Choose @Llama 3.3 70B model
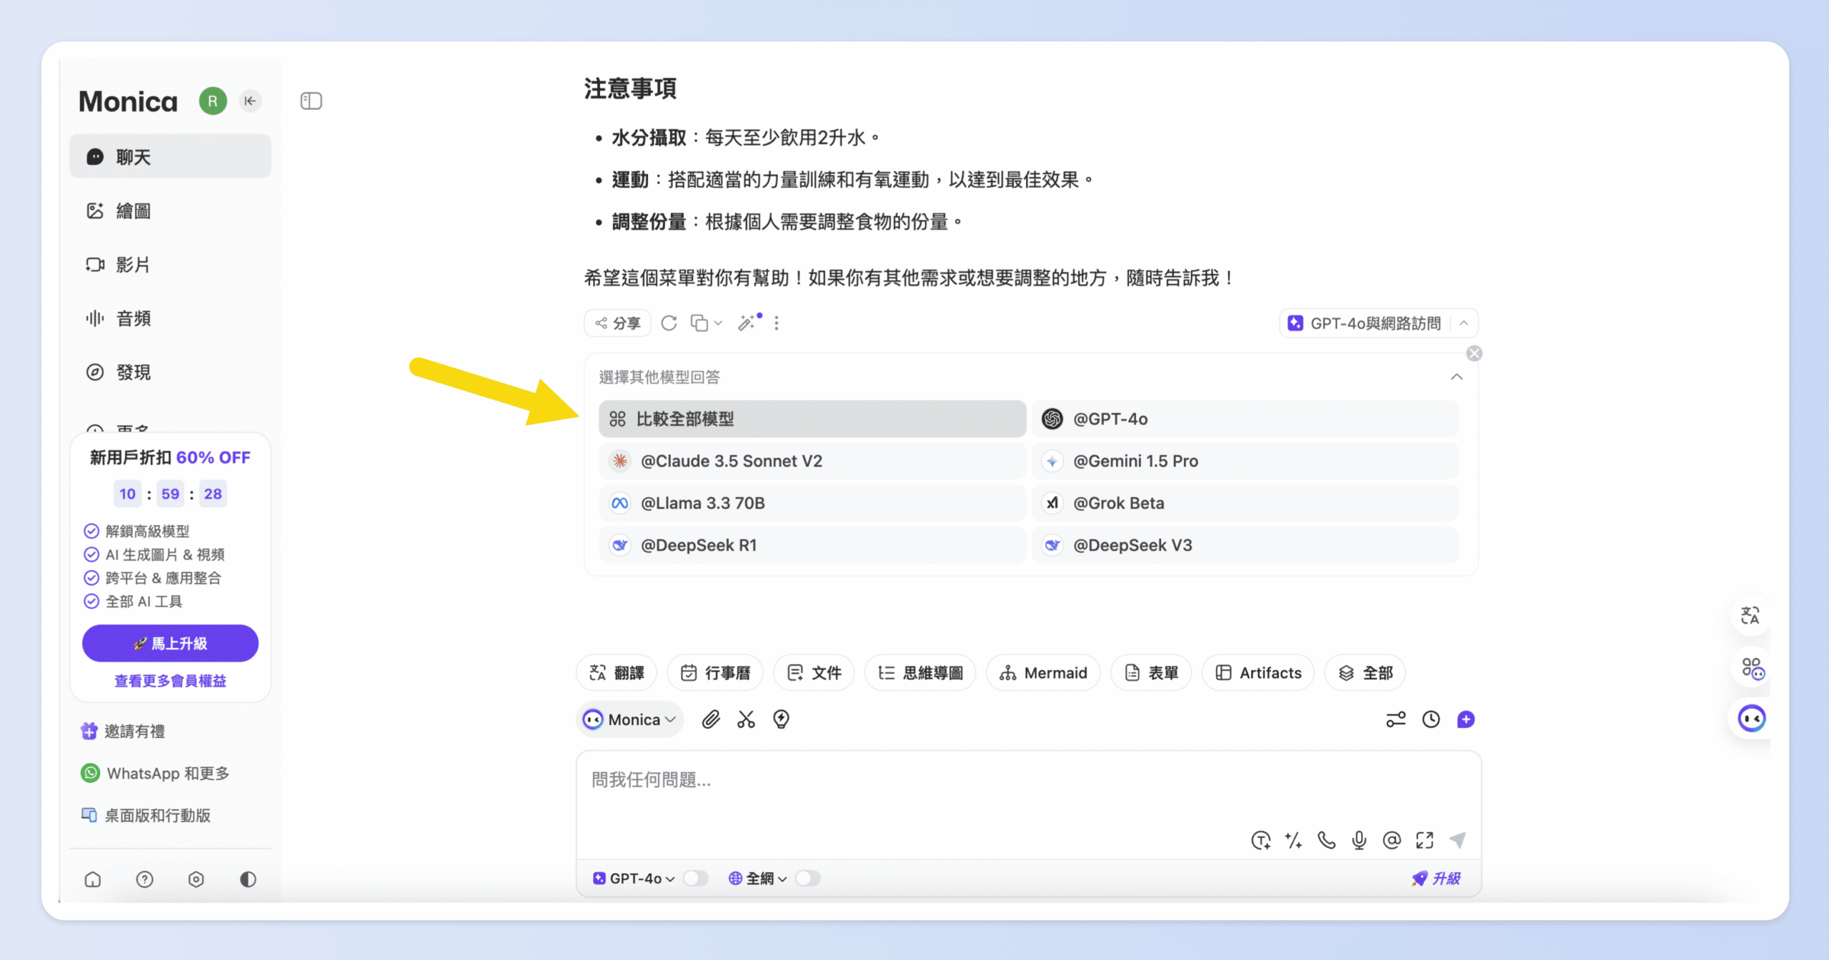 [812, 503]
